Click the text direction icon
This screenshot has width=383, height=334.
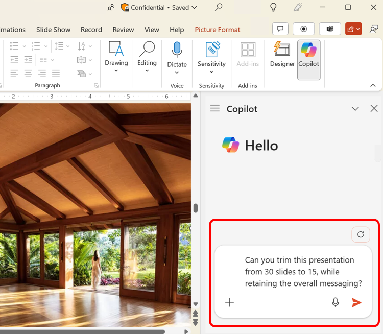[81, 45]
